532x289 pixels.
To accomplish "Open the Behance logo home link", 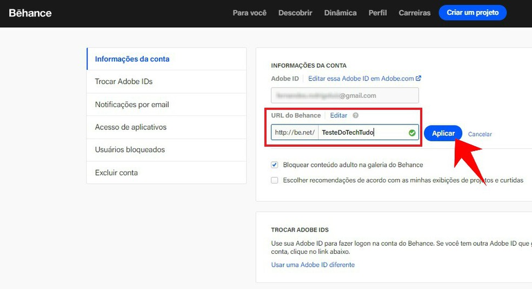I will point(30,13).
